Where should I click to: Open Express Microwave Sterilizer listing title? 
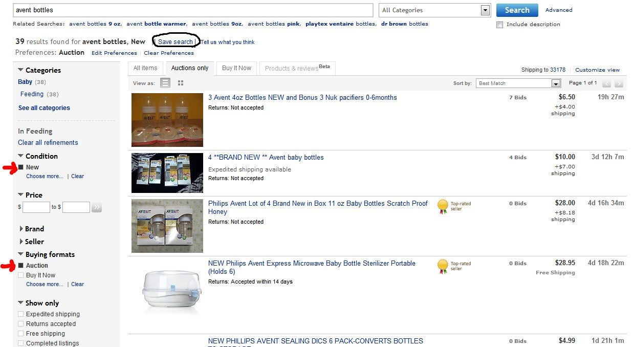tap(312, 267)
